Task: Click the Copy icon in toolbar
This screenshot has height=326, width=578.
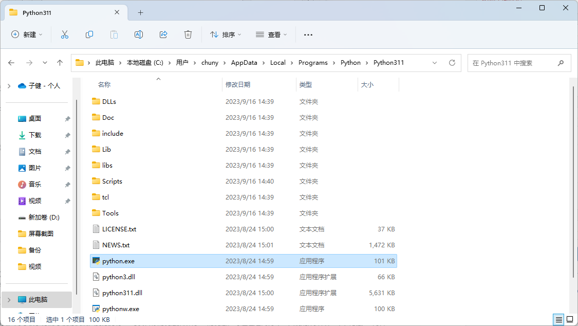Action: pyautogui.click(x=89, y=34)
